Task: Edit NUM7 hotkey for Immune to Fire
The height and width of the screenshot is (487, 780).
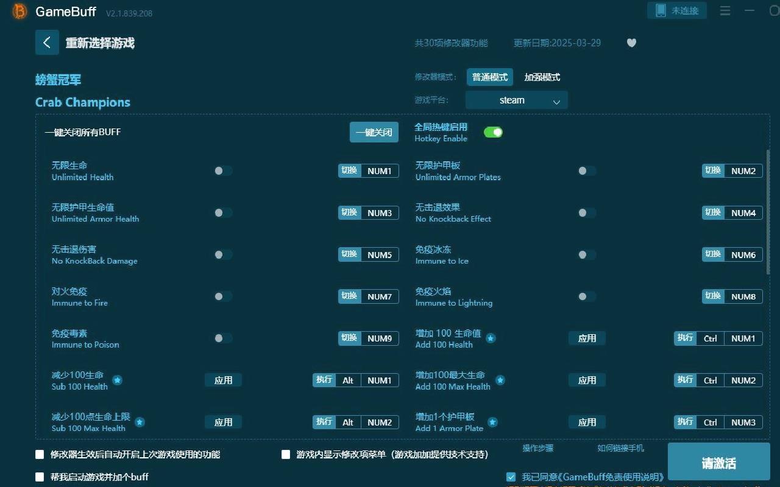Action: (380, 296)
